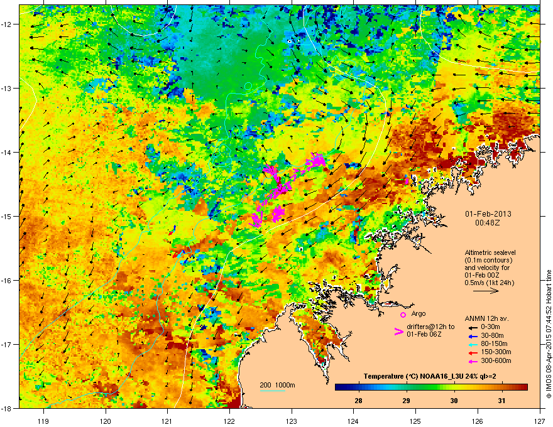Image resolution: width=553 pixels, height=427 pixels.
Task: Click the latitude axis label -14
Action: click(6, 152)
